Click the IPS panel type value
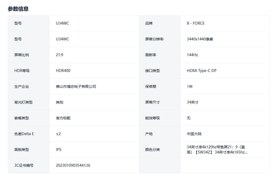This screenshot has width=272, height=176. [59, 150]
